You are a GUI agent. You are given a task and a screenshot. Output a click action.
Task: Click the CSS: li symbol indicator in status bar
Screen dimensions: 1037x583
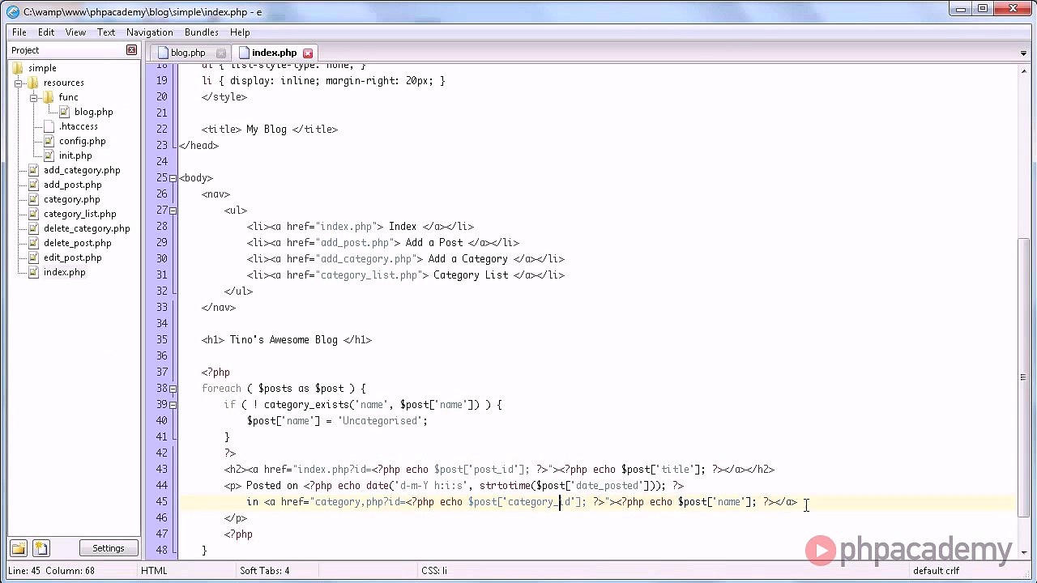(433, 571)
